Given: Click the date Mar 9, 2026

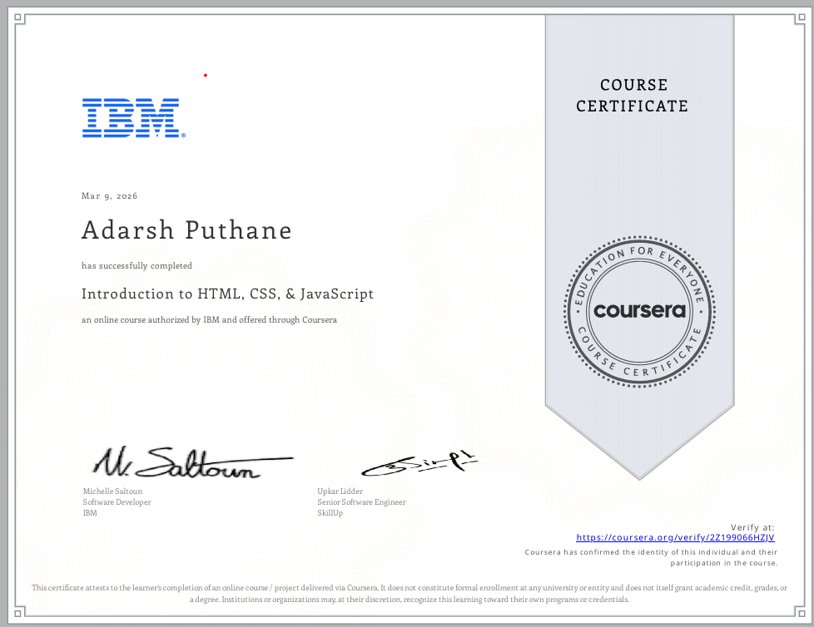Looking at the screenshot, I should tap(110, 196).
